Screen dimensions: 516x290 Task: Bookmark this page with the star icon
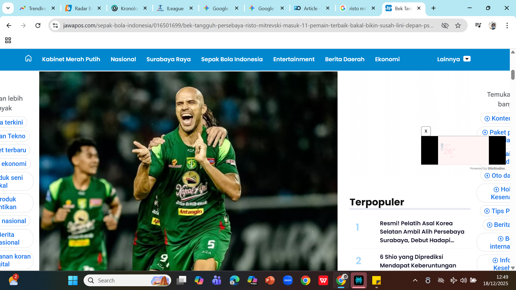pos(458,26)
